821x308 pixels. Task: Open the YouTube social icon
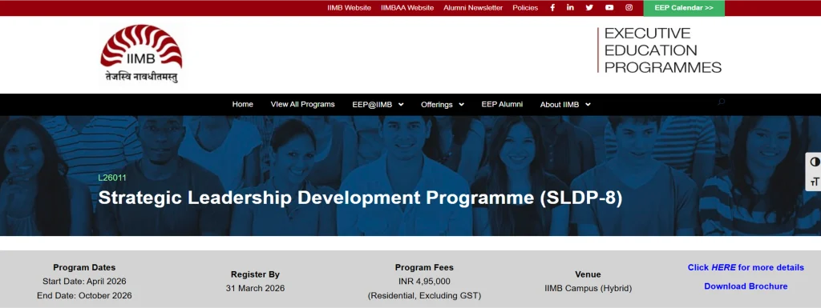tap(609, 8)
